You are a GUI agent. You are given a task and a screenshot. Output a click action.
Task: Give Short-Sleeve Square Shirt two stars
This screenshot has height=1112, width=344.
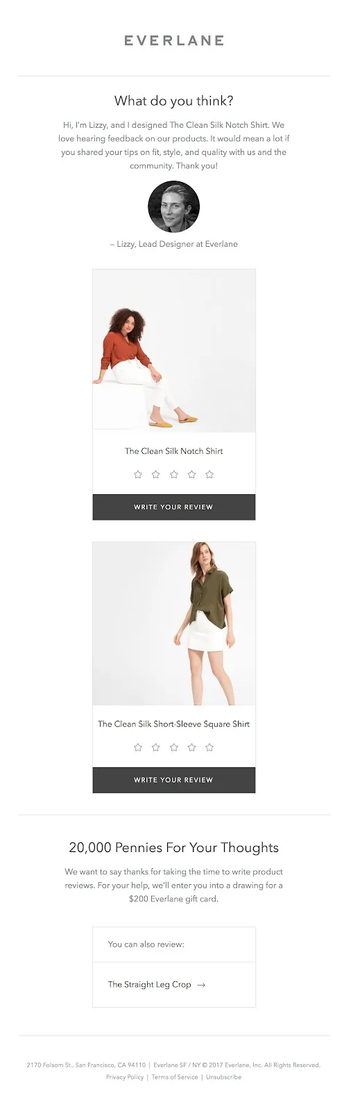pos(156,747)
